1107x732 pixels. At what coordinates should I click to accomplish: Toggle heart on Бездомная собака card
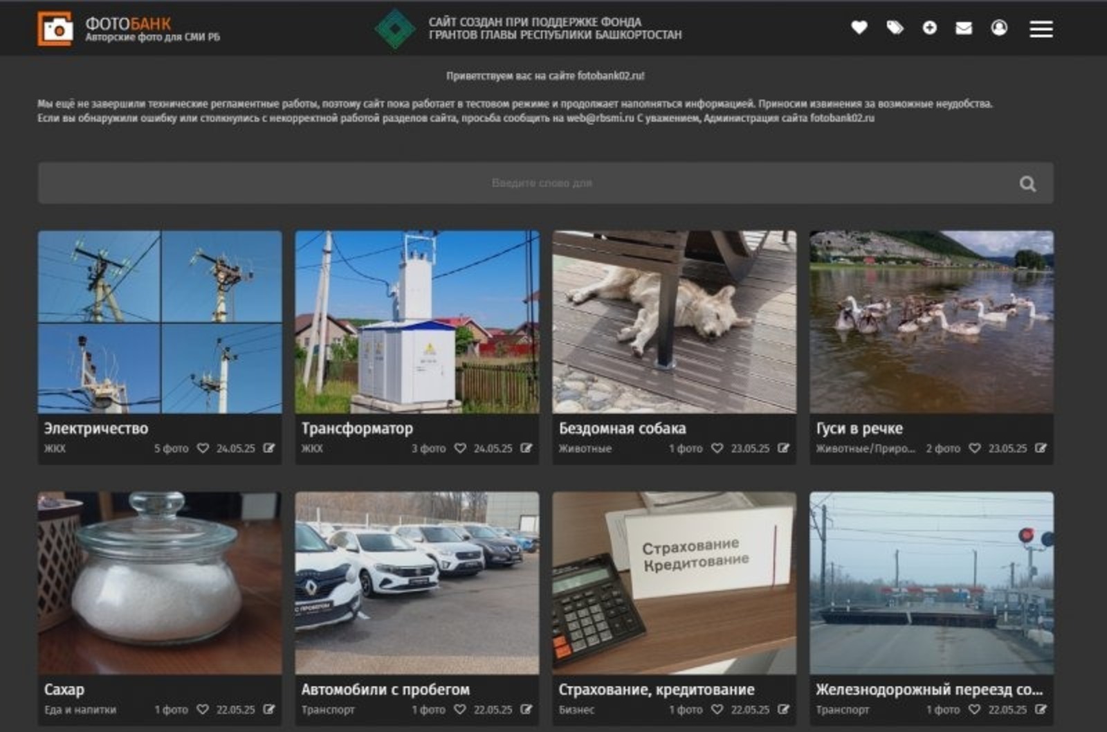[x=717, y=448]
